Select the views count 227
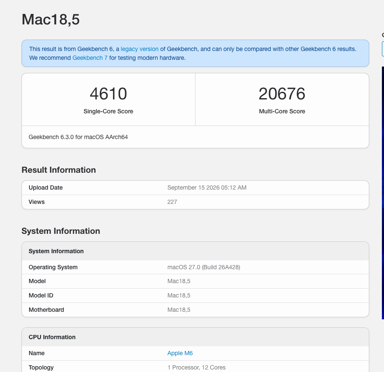 pos(172,202)
